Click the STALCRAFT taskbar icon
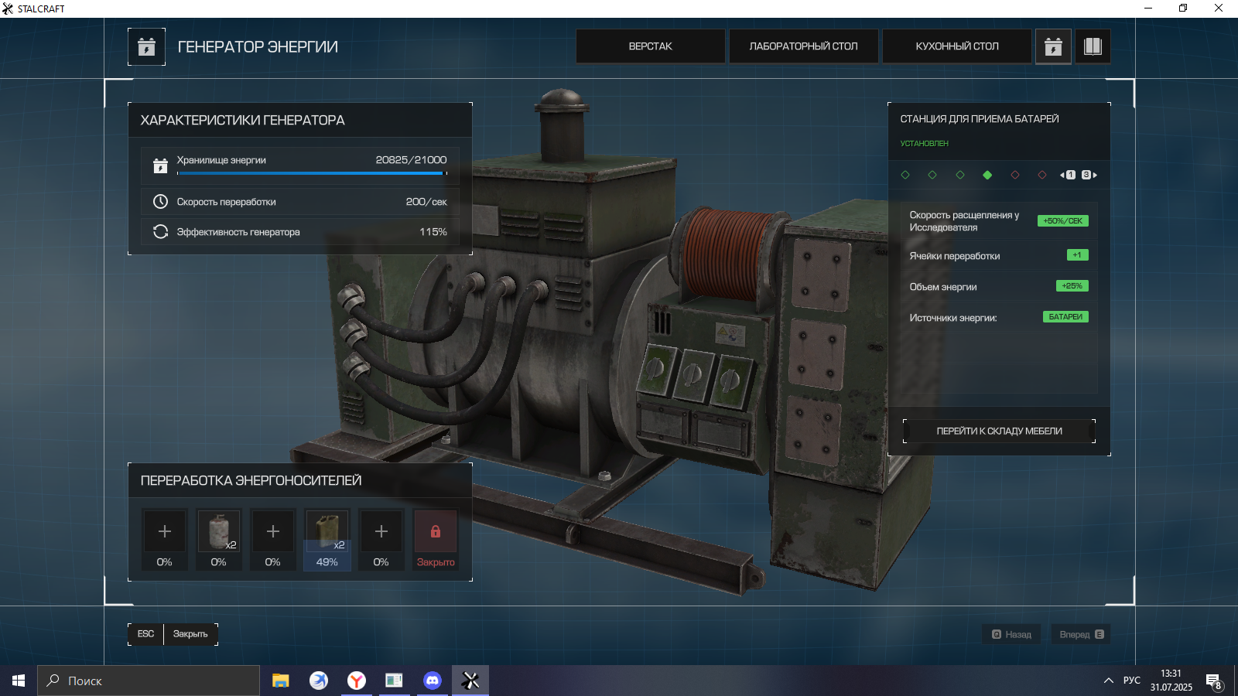The height and width of the screenshot is (696, 1238). pos(470,681)
